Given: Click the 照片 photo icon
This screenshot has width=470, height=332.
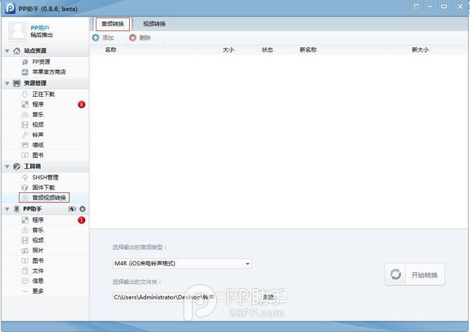Looking at the screenshot, I should pyautogui.click(x=25, y=250).
